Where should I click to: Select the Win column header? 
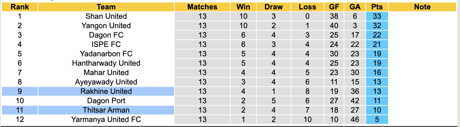[x=243, y=7]
